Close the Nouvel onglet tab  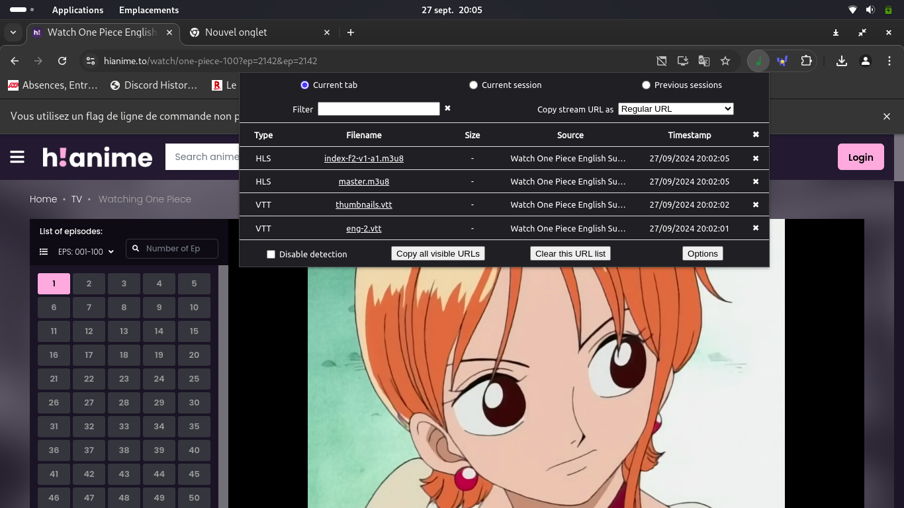pos(327,32)
